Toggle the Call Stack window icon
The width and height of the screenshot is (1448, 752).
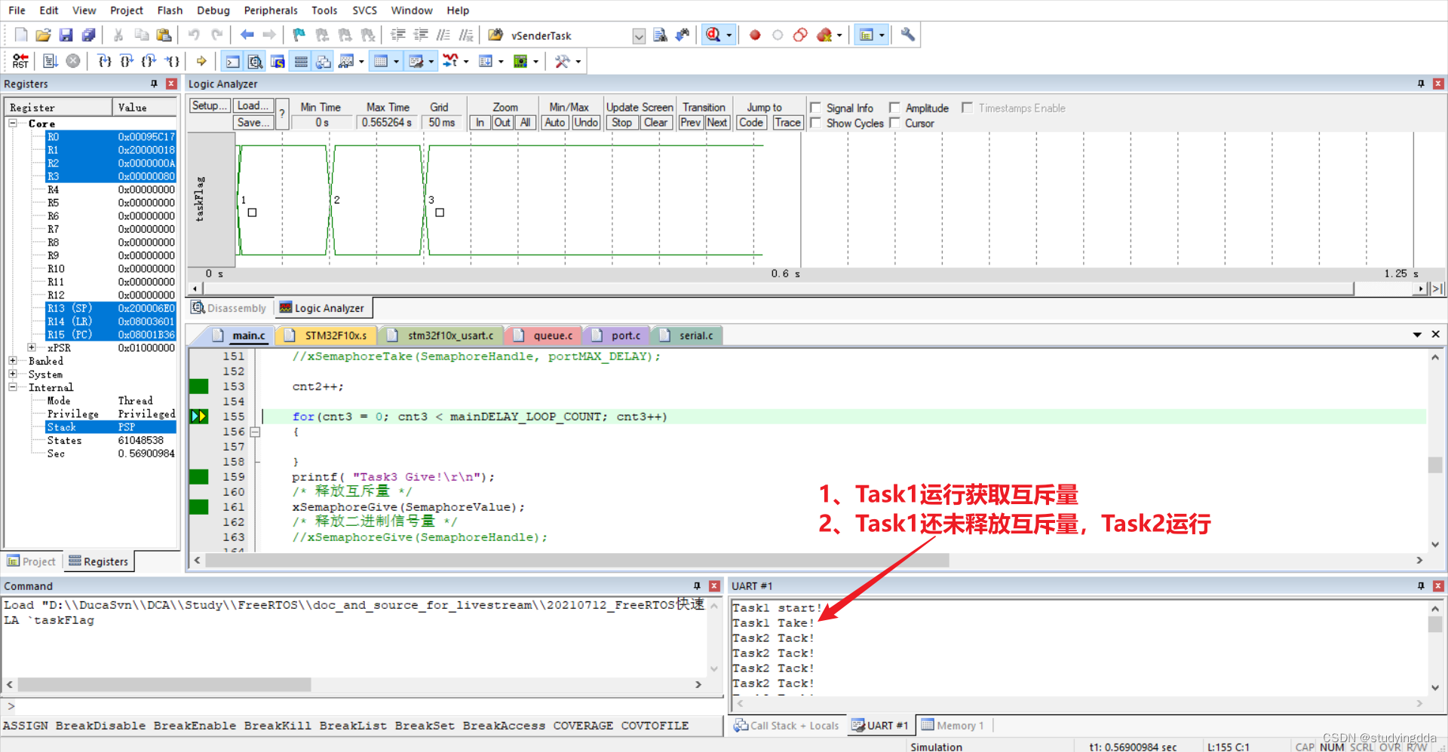click(324, 61)
